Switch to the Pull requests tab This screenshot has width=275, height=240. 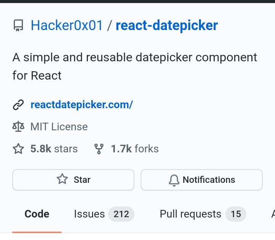203,214
